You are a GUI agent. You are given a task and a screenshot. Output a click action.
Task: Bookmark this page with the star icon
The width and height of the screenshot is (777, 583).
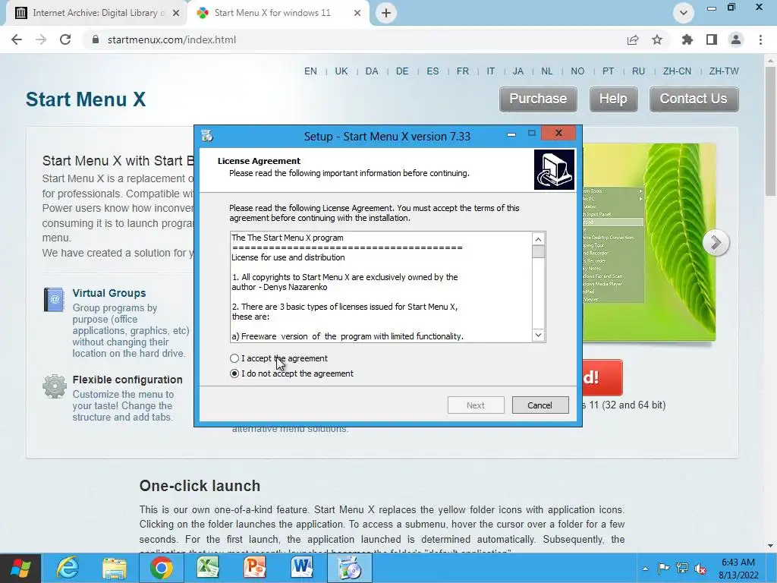click(x=657, y=39)
